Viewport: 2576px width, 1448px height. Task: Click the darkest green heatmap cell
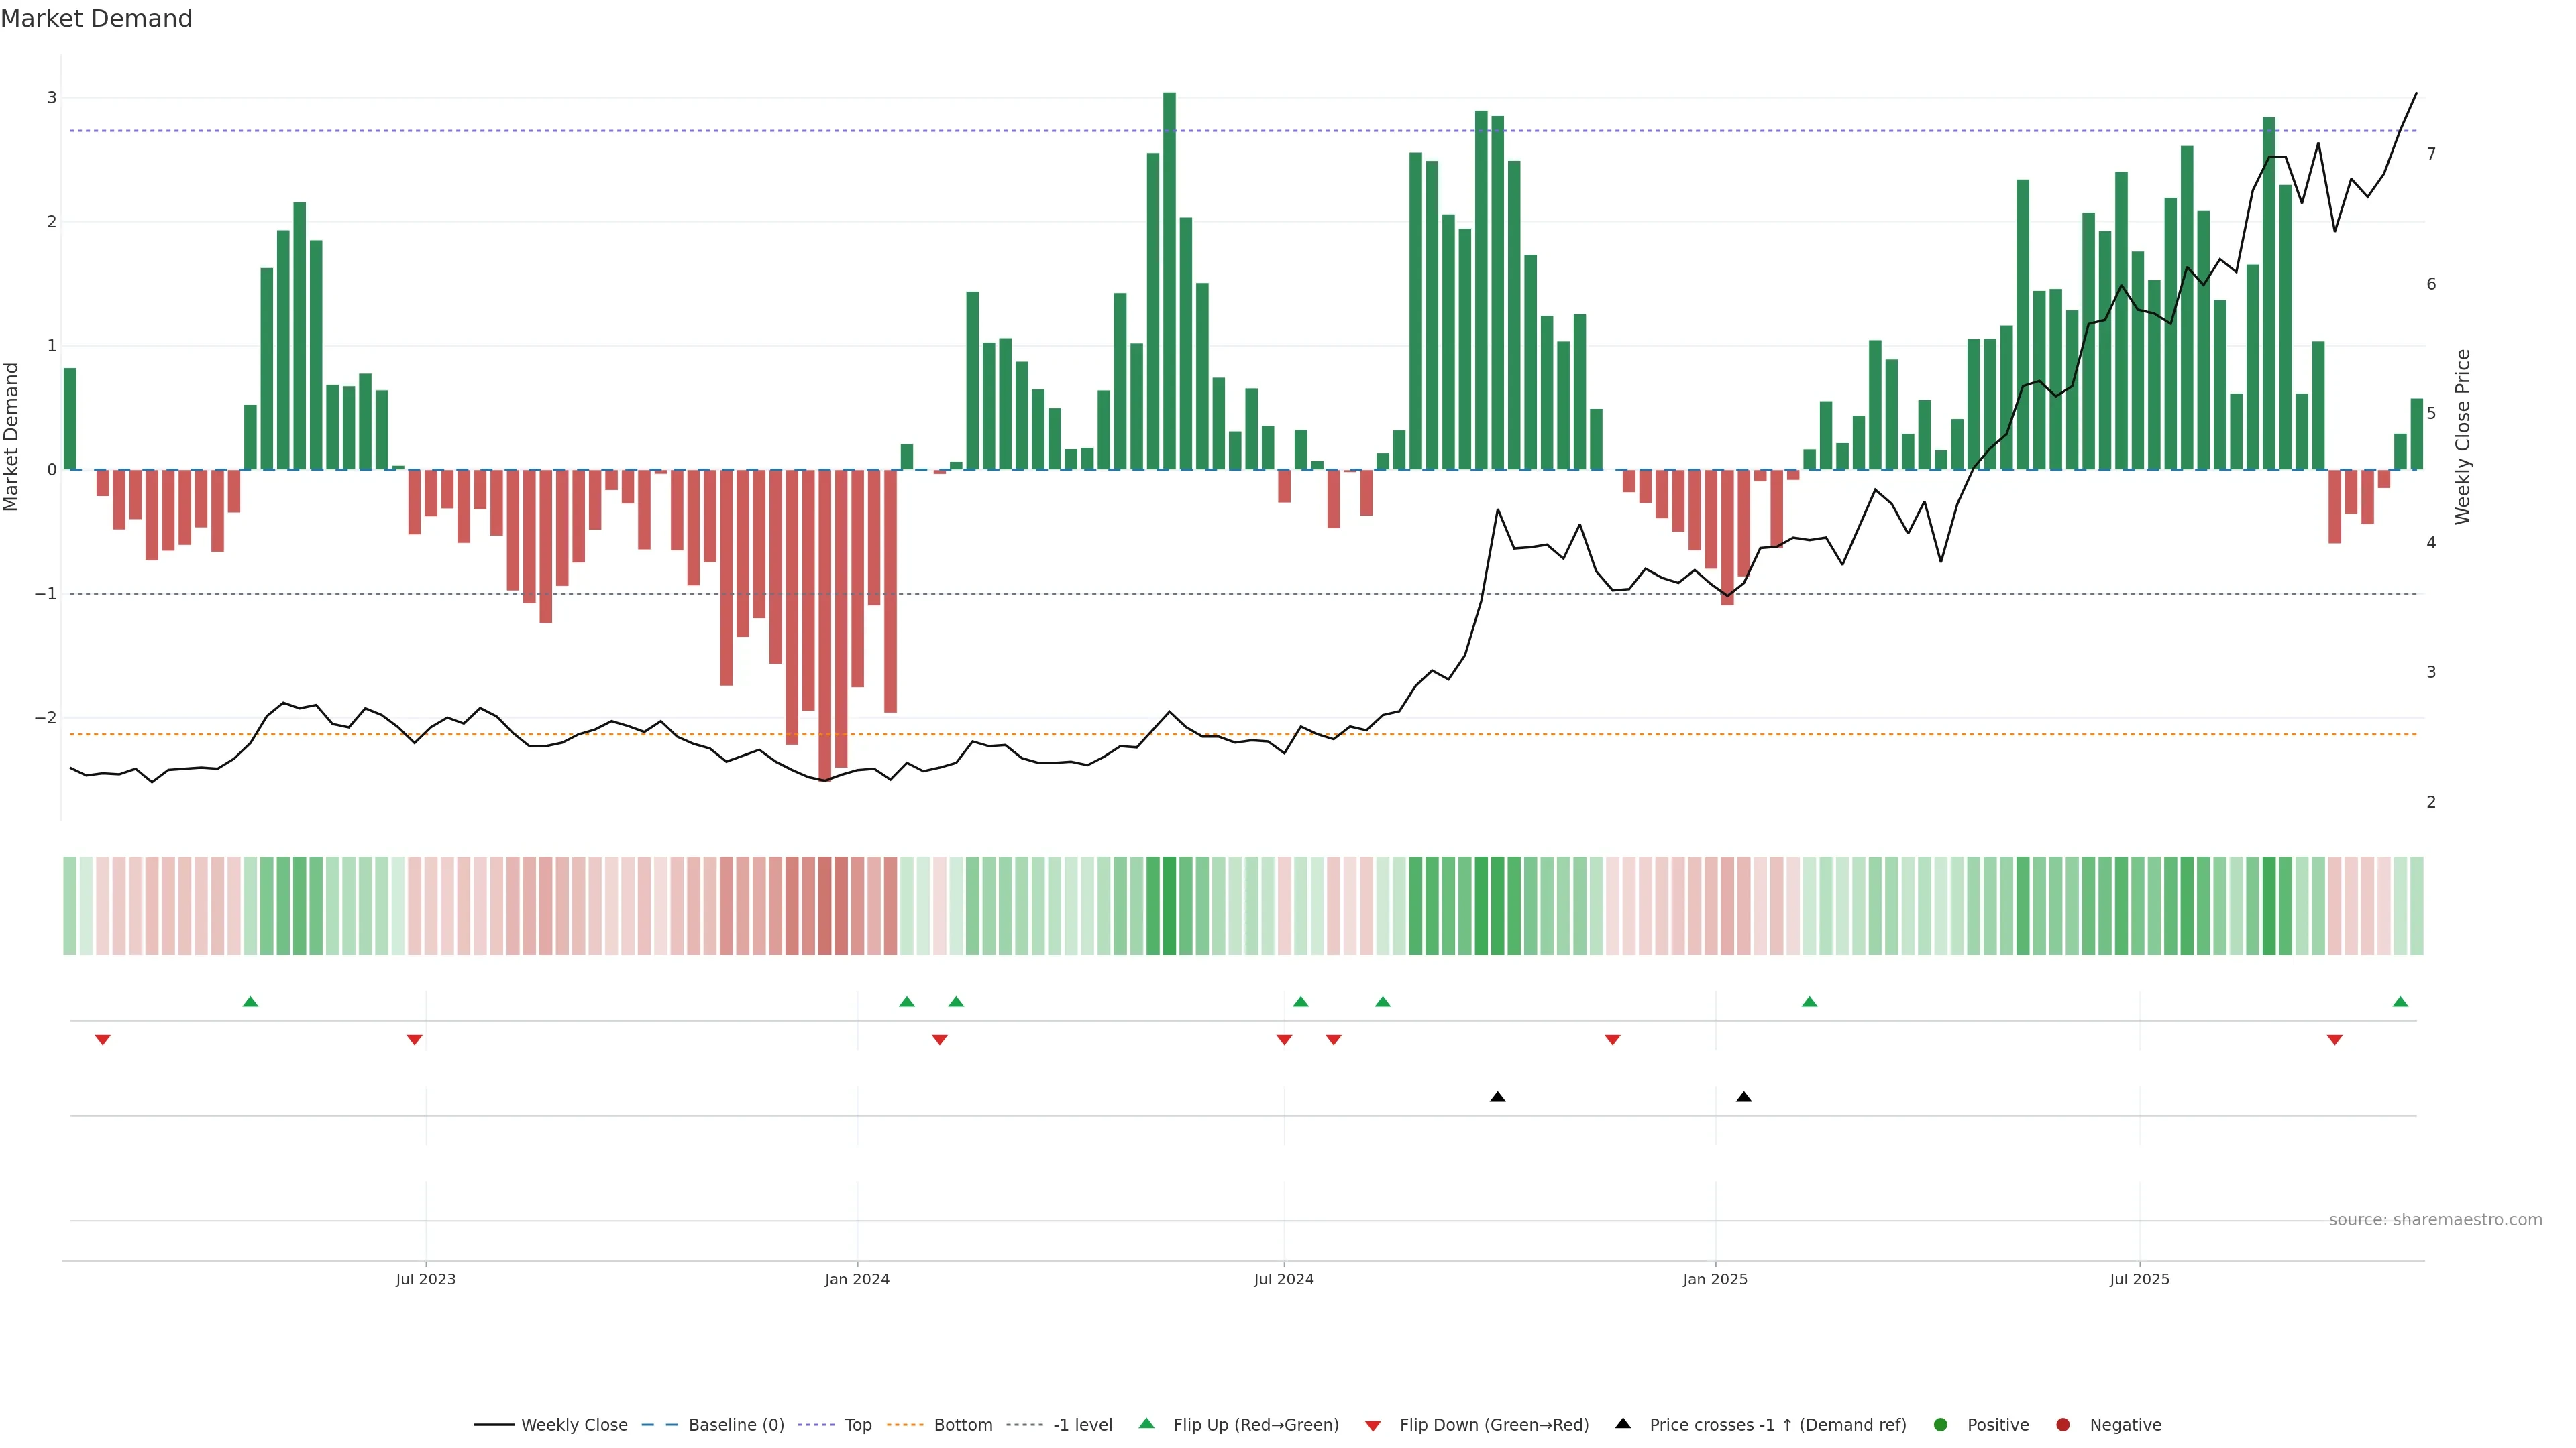(1169, 906)
